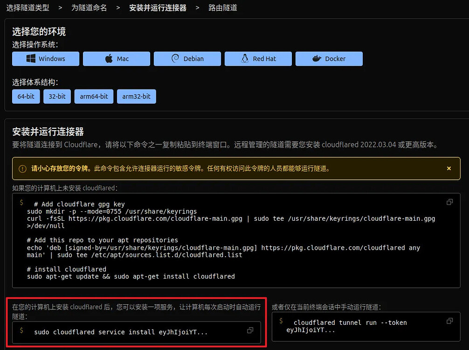Viewport: 469px width, 350px height.
Task: Copy the service install command
Action: pos(250,330)
